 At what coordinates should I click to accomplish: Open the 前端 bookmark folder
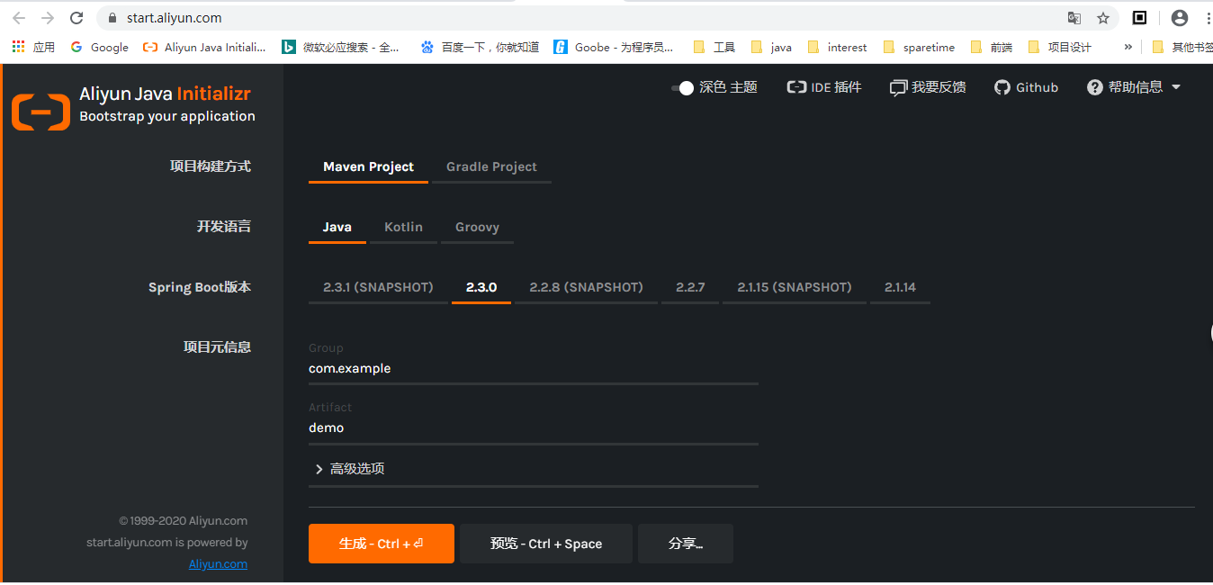tap(992, 47)
